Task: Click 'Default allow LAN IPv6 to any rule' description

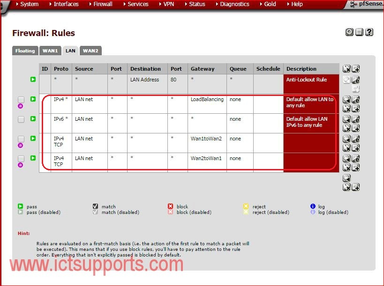Action: (307, 122)
